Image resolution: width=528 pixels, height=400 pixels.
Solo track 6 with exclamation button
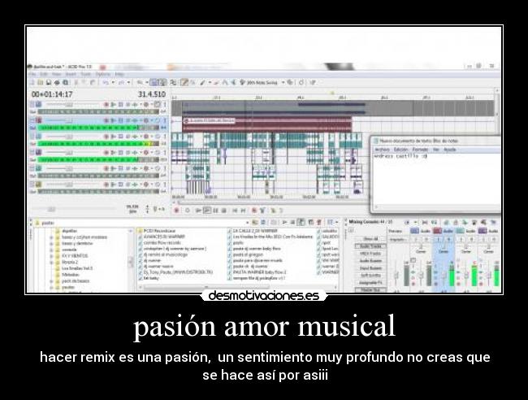click(165, 185)
